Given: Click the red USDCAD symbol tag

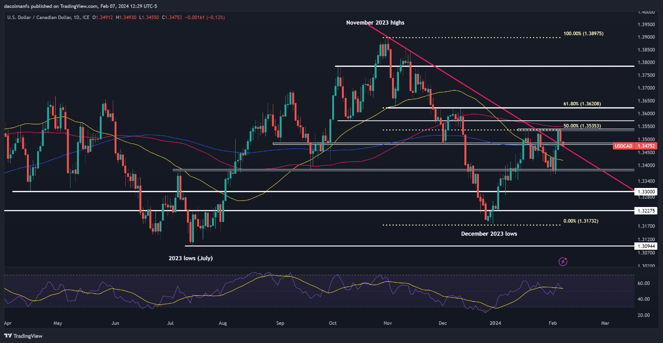Looking at the screenshot, I should (x=623, y=146).
